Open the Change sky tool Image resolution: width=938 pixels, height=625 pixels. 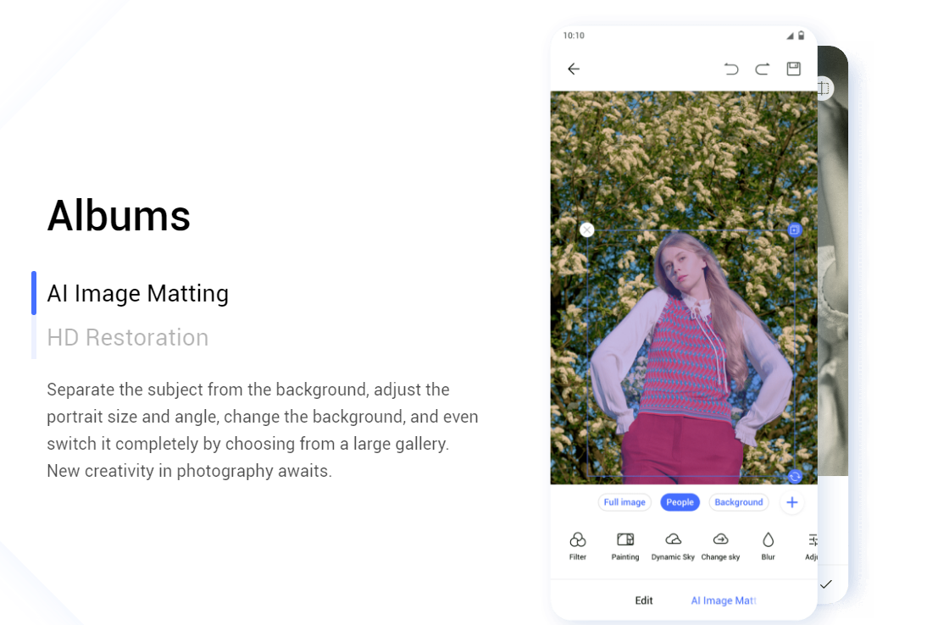720,545
